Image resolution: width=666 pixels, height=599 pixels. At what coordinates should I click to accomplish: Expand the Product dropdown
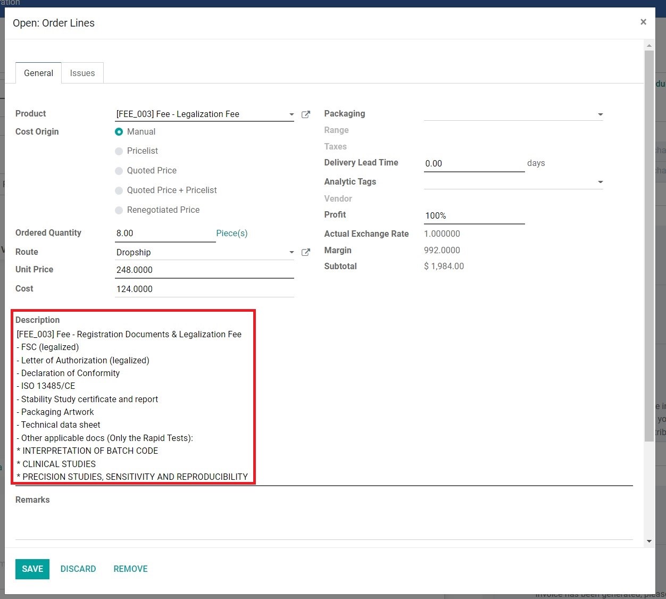click(292, 114)
